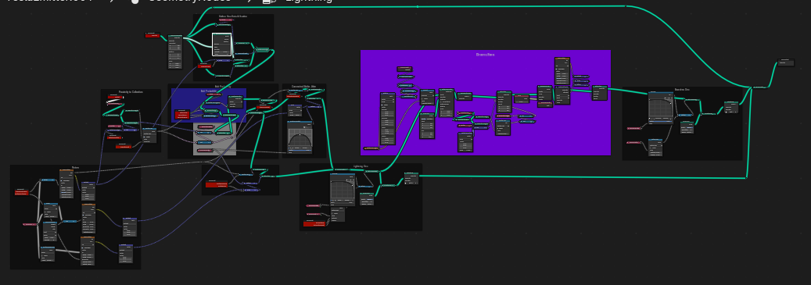Click the light gray frame below Bolt Probability
Image resolution: width=811 pixels, height=285 pixels.
pyautogui.click(x=214, y=138)
